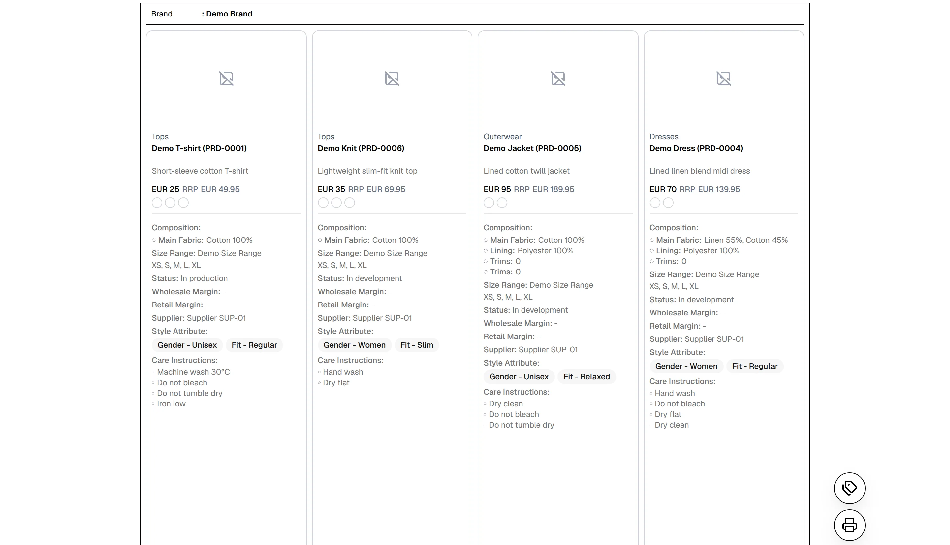Click 'Status: In production' text
This screenshot has width=950, height=545.
pos(190,278)
